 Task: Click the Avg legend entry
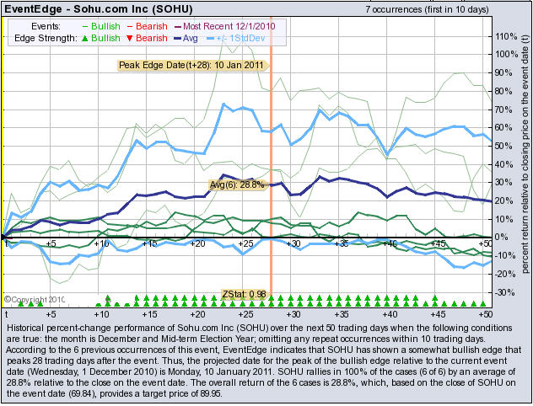(186, 38)
